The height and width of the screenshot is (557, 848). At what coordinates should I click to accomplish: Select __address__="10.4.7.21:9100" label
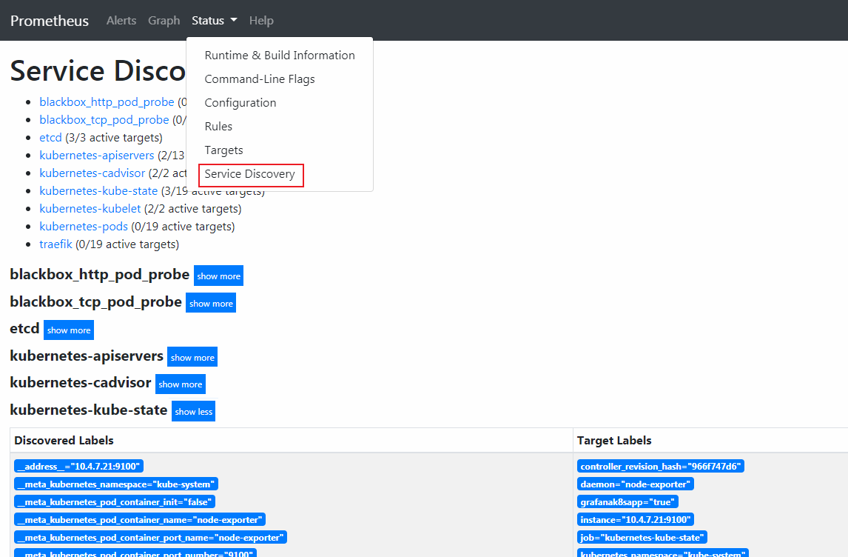click(79, 466)
